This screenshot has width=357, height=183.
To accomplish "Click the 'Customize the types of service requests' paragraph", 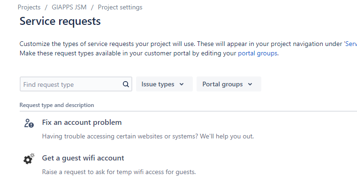I will [188, 48].
